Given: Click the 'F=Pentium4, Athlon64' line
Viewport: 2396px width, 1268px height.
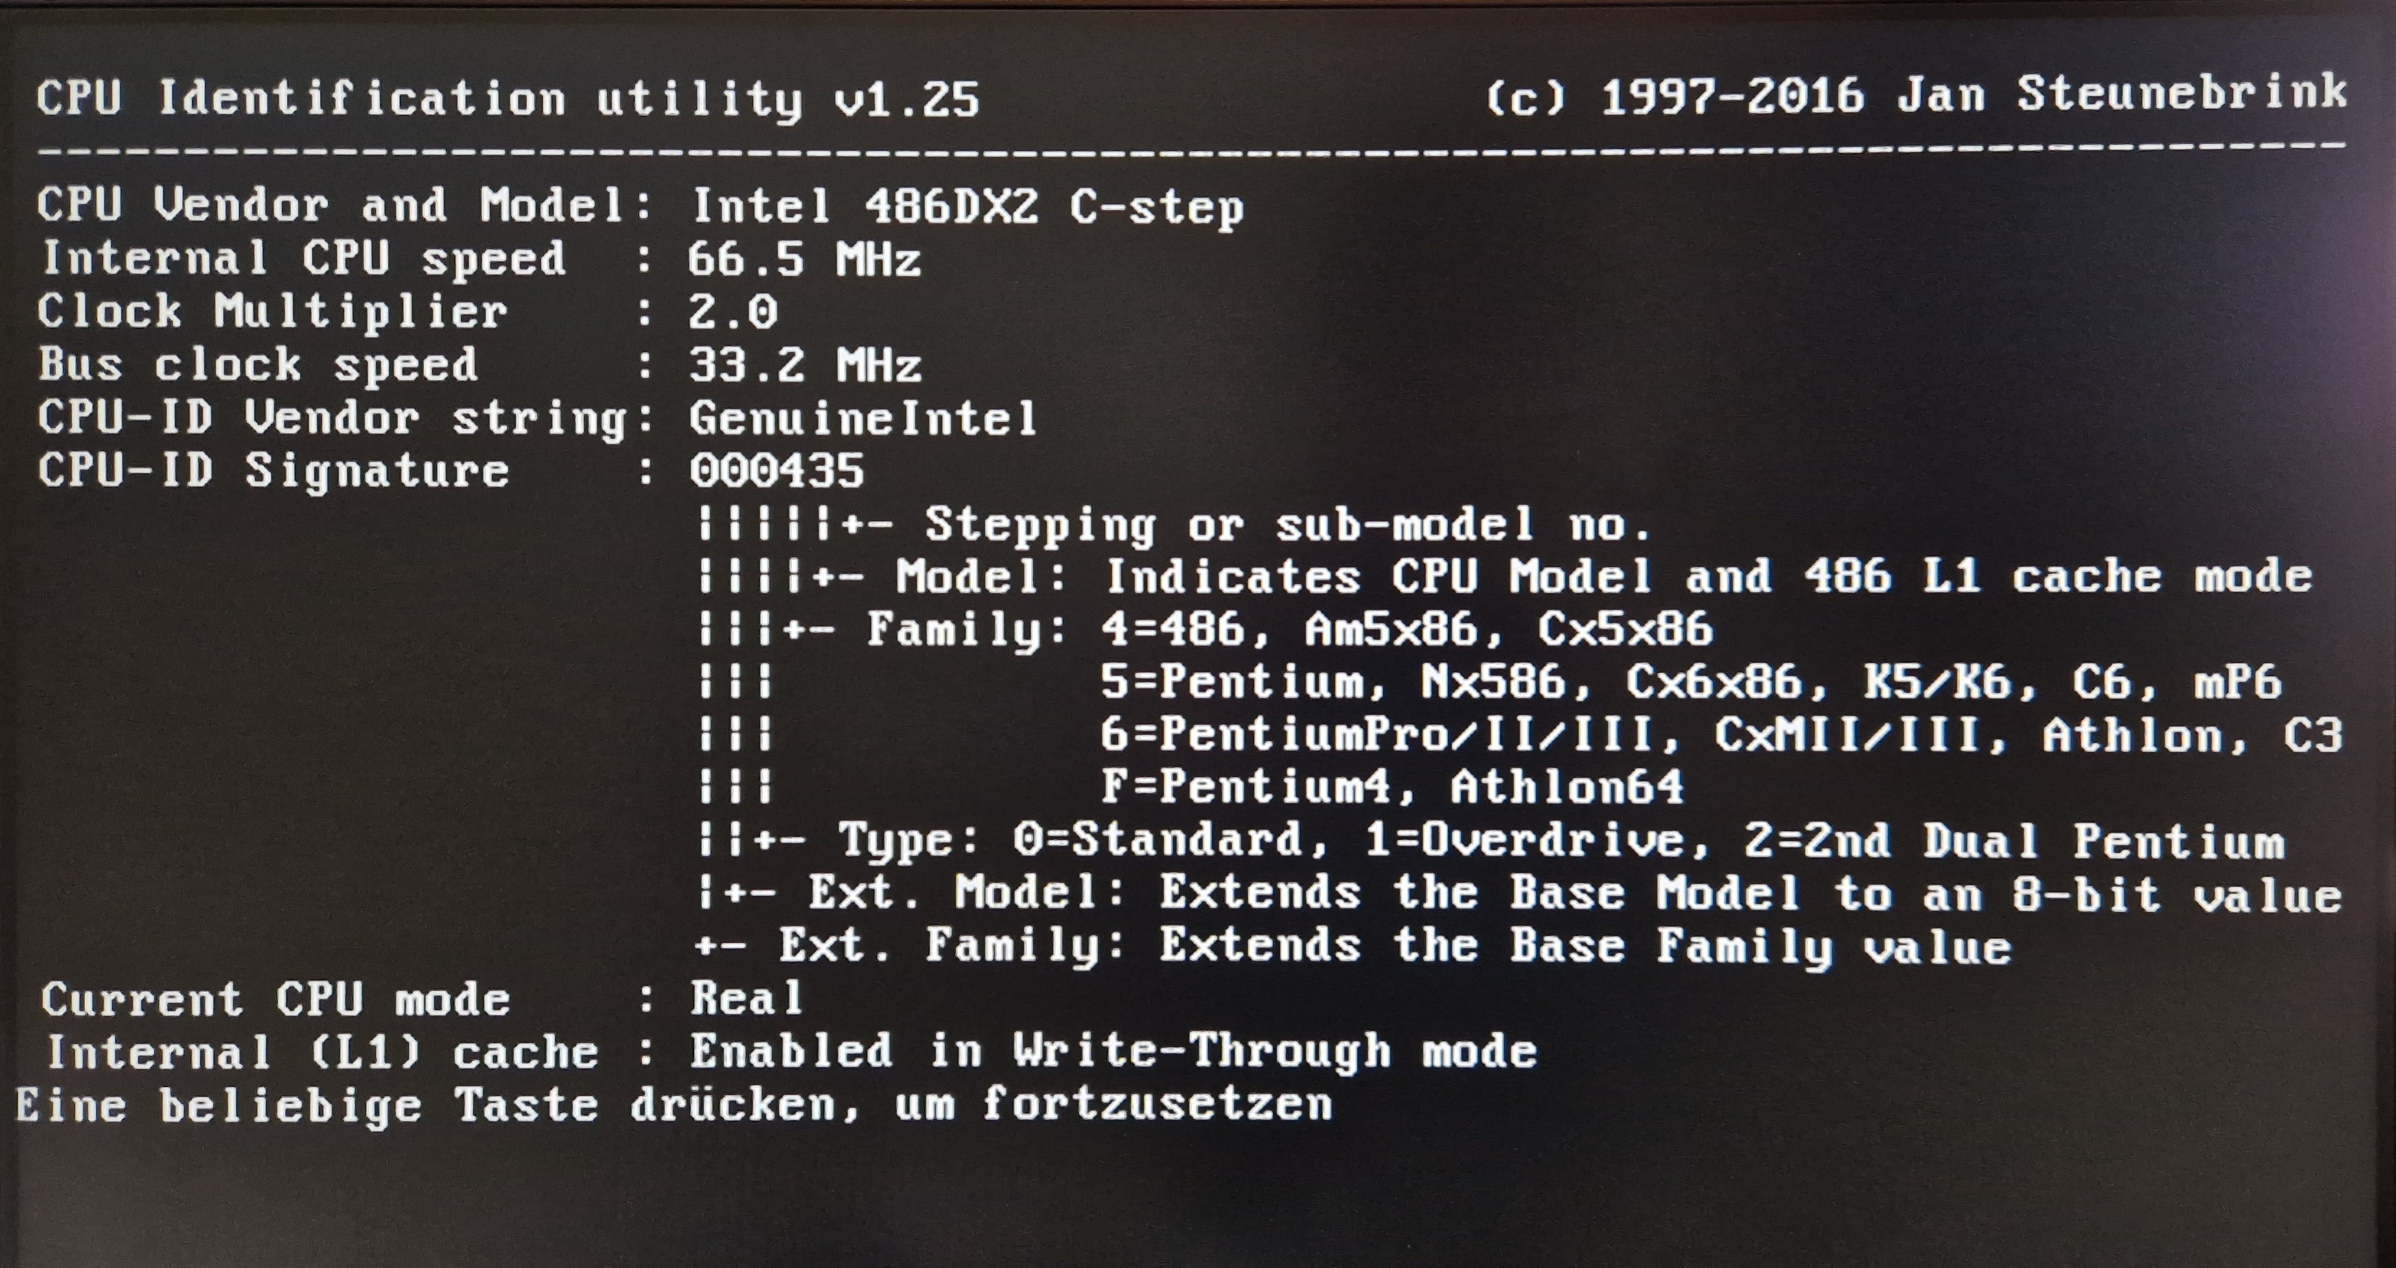Looking at the screenshot, I should tap(1391, 788).
